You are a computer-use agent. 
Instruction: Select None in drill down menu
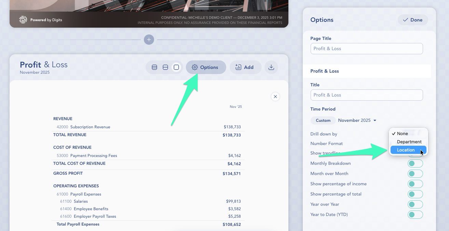403,134
